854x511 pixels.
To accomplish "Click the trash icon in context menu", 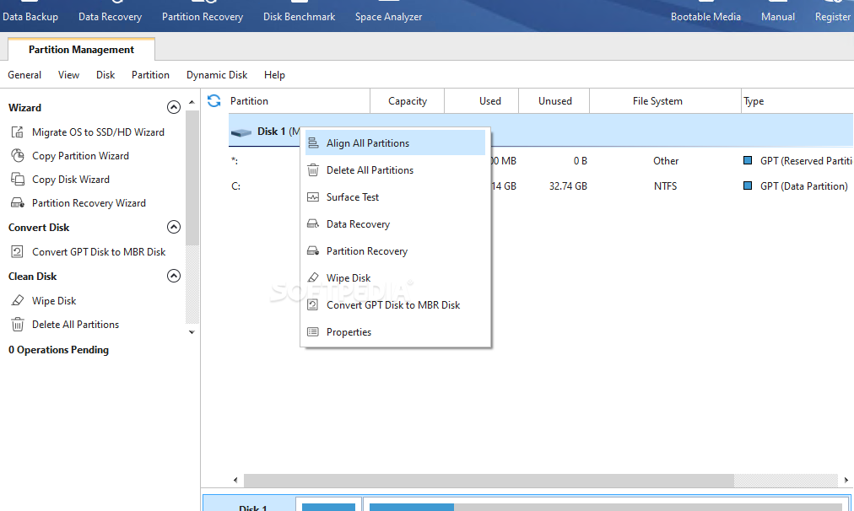I will pos(313,170).
